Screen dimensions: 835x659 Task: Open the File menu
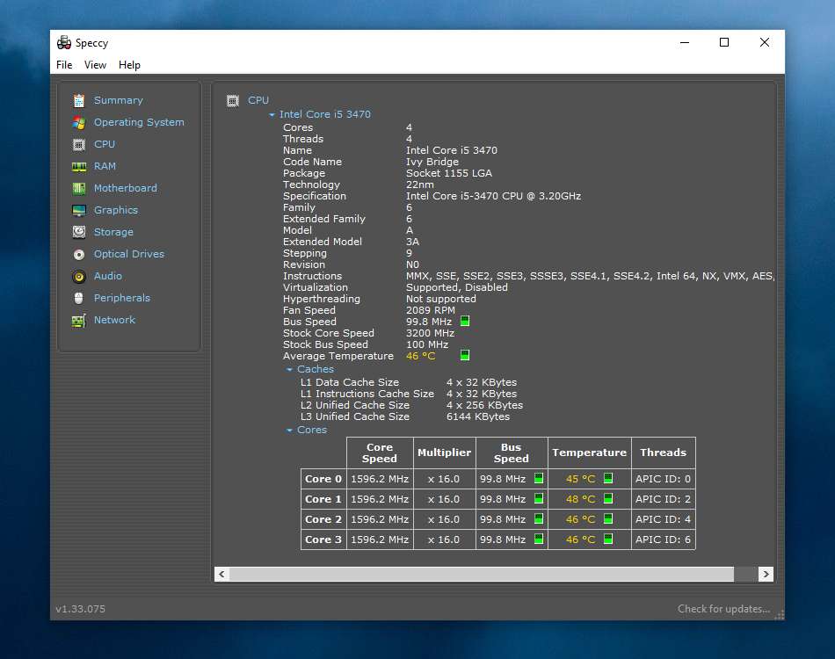pyautogui.click(x=64, y=65)
